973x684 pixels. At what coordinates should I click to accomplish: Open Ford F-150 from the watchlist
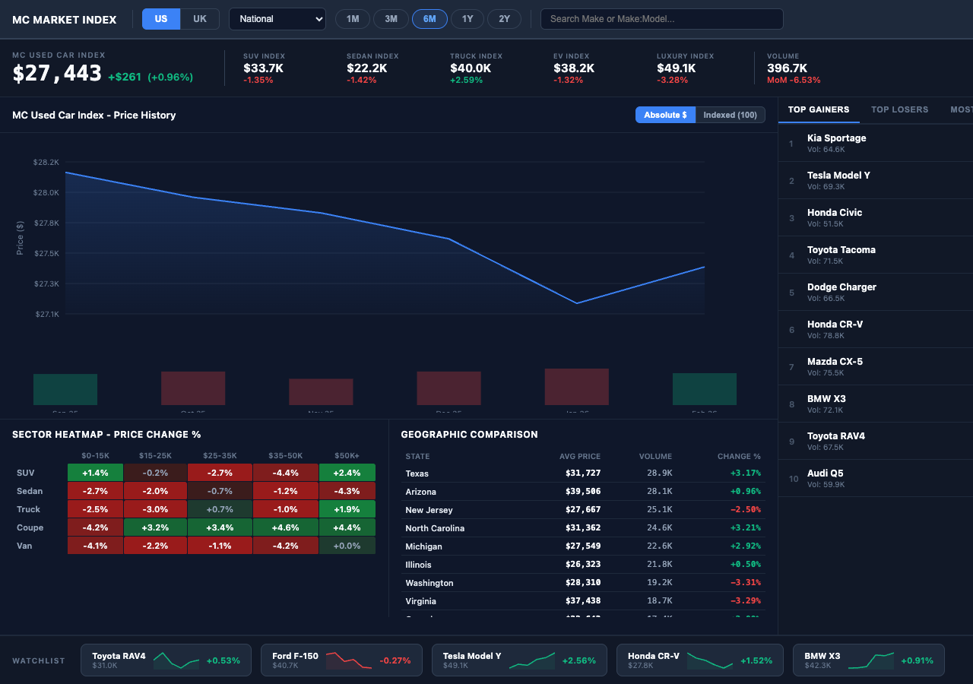pyautogui.click(x=341, y=660)
